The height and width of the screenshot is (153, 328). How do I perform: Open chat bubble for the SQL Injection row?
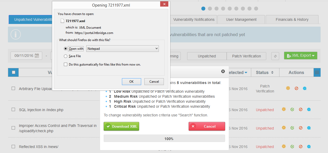[x=309, y=109]
